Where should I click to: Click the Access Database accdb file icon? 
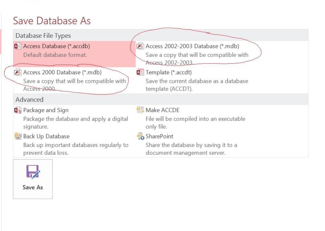tap(17, 46)
